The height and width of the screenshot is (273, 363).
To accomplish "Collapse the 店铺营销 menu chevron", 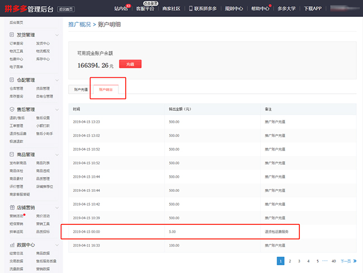I will tap(57, 208).
